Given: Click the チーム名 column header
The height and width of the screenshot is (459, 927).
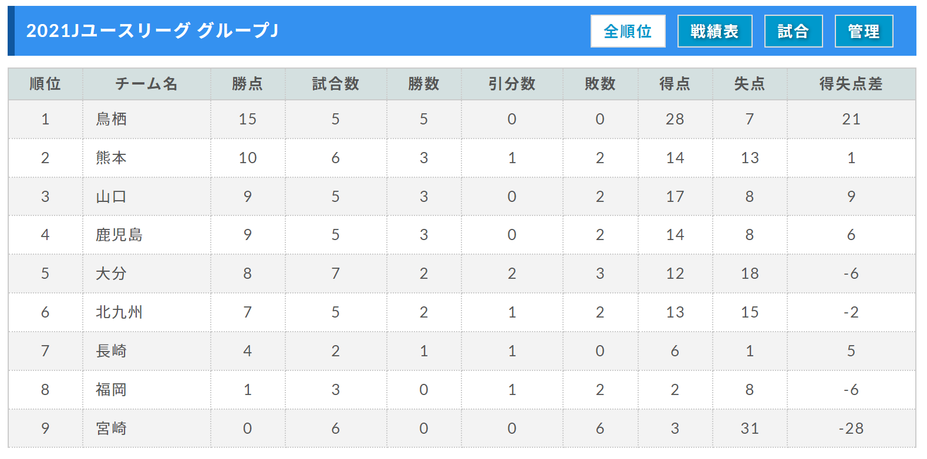Looking at the screenshot, I should coord(146,84).
